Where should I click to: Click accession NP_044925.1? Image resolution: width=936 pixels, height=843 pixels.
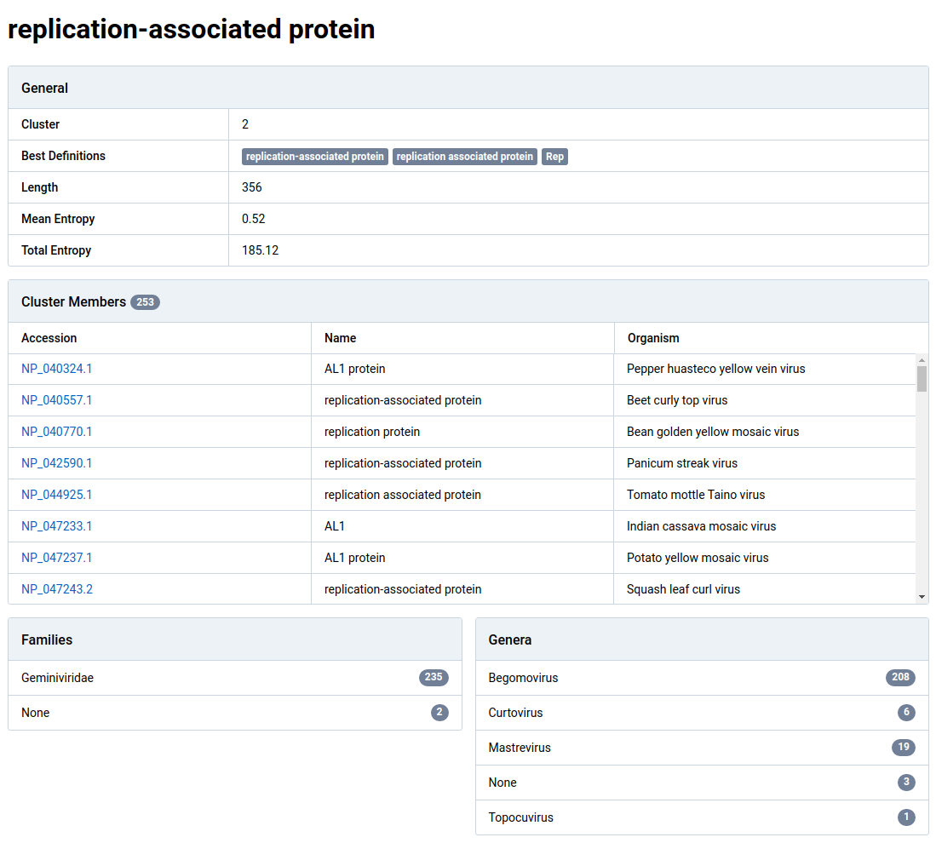56,495
